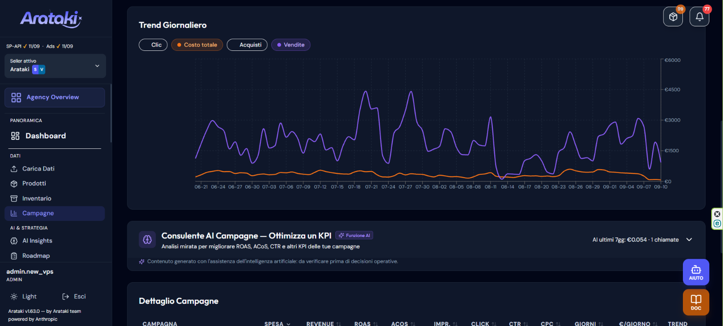
Task: Open Agency Overview page
Action: point(55,98)
